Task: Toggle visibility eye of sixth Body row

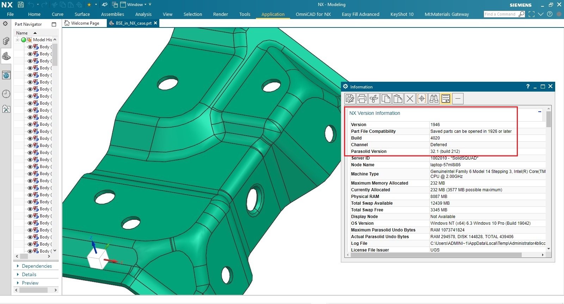Action: click(30, 82)
